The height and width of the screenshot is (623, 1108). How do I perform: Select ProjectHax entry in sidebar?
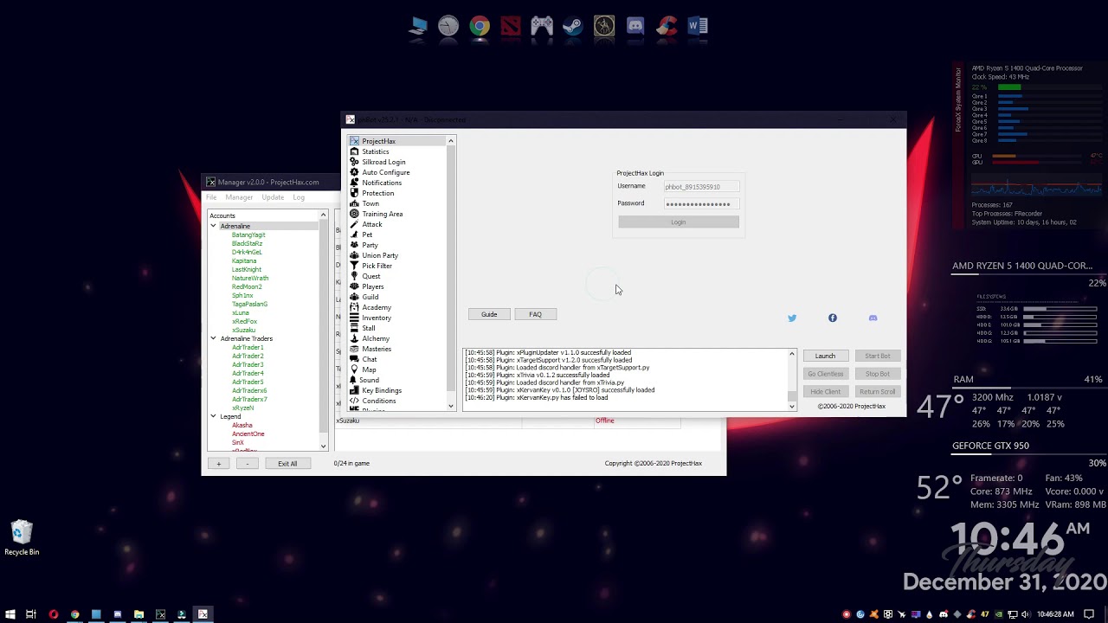point(378,141)
